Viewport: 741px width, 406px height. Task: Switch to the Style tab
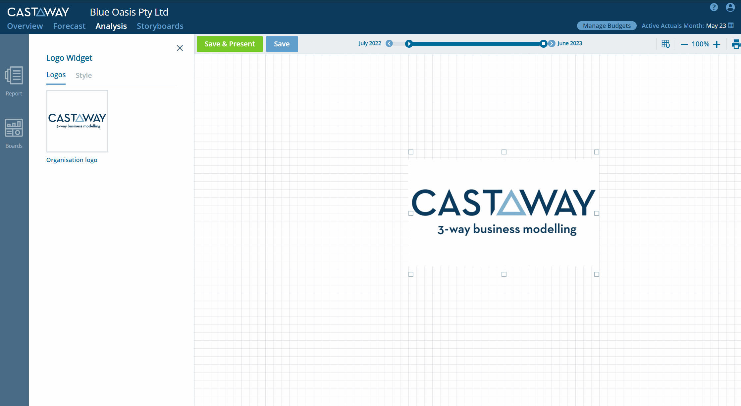click(x=84, y=75)
